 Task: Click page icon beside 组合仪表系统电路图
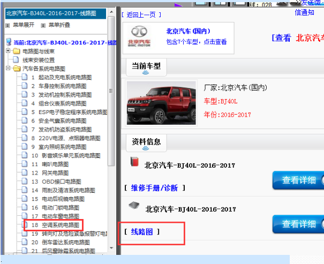[25, 103]
